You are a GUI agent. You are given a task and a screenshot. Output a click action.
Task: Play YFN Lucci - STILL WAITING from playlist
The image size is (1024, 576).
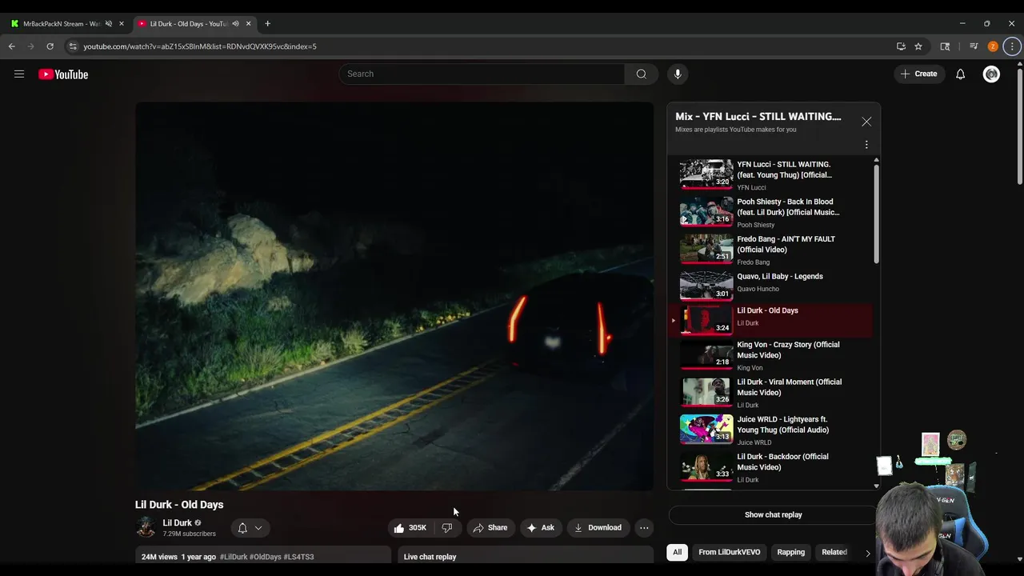tap(770, 175)
